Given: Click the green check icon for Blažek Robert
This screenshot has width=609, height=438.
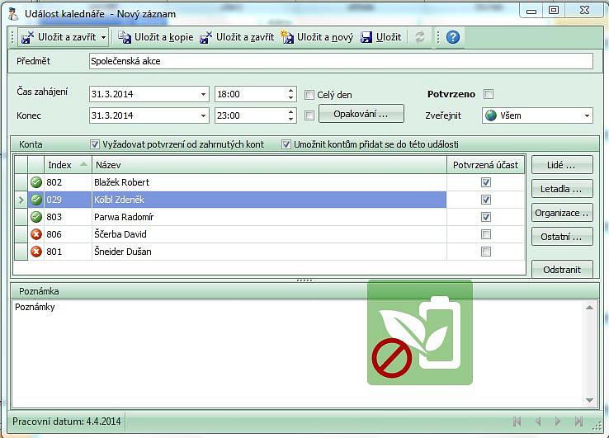Looking at the screenshot, I should 36,182.
